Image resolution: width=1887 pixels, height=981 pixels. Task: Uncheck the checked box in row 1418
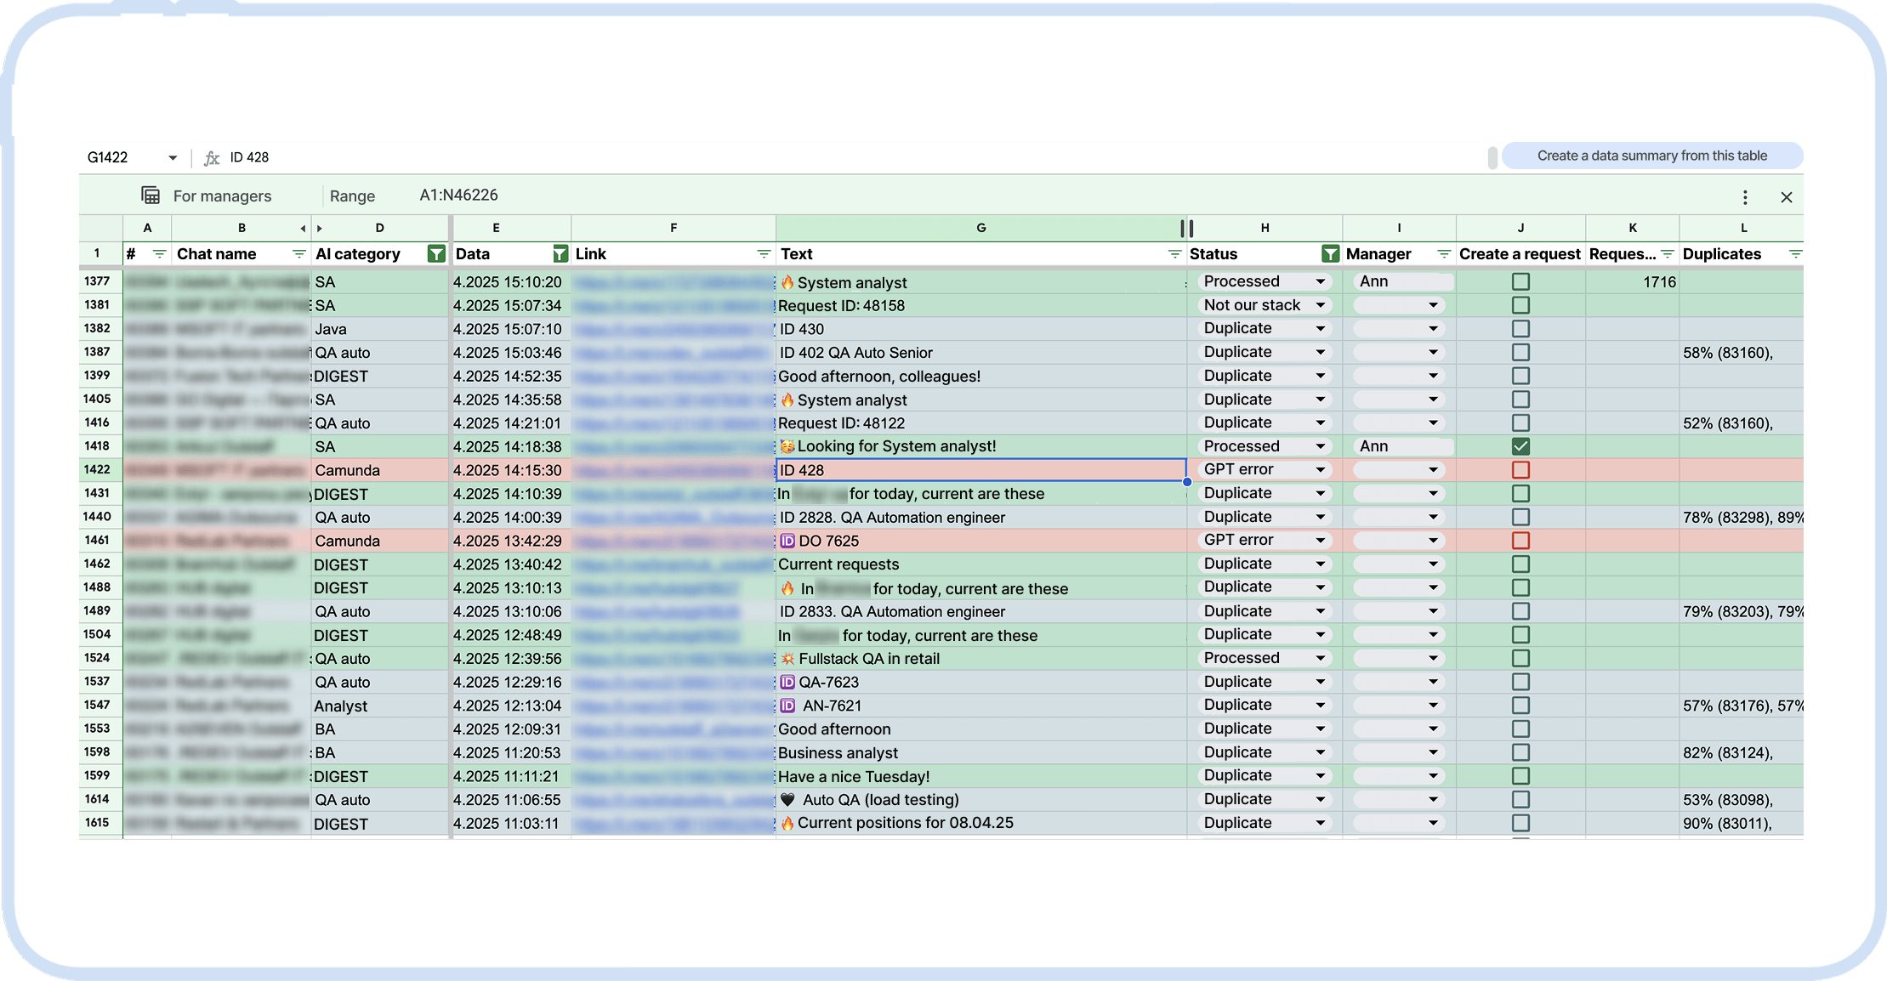click(1520, 446)
